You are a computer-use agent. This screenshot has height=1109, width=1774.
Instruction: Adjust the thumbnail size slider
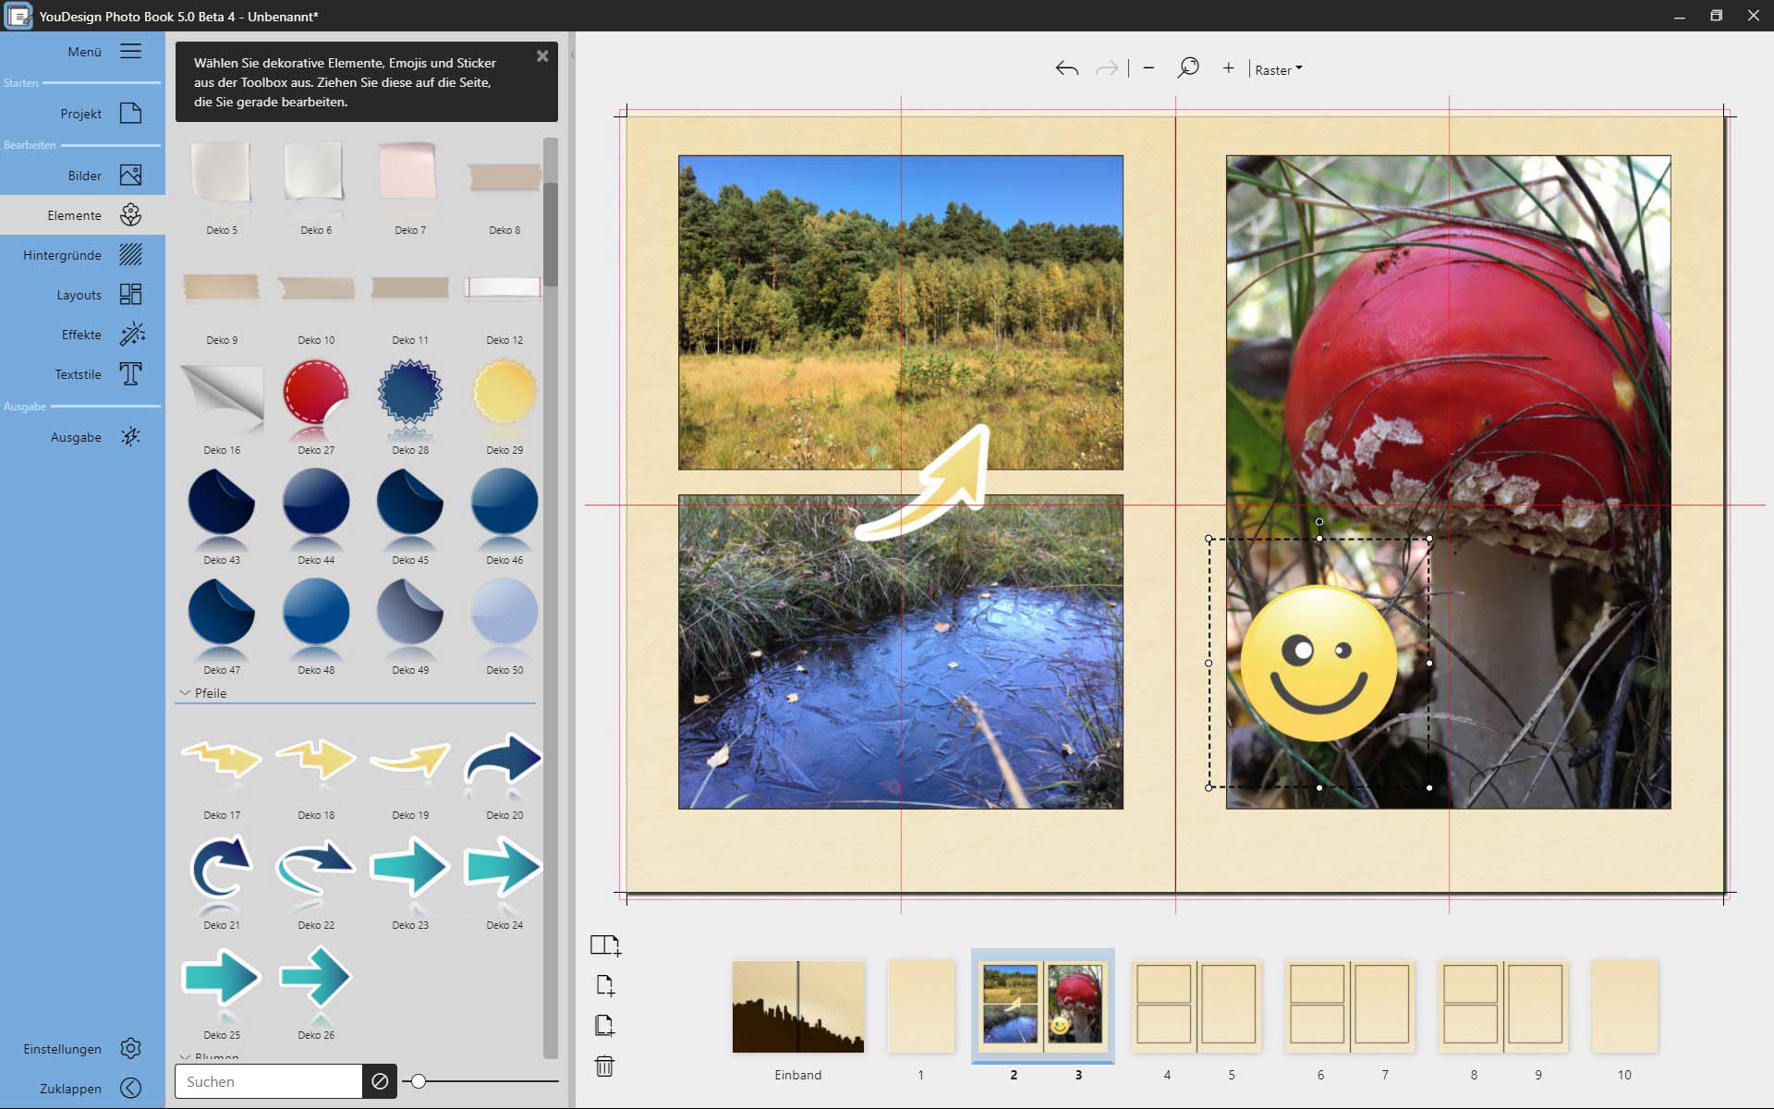tap(419, 1081)
